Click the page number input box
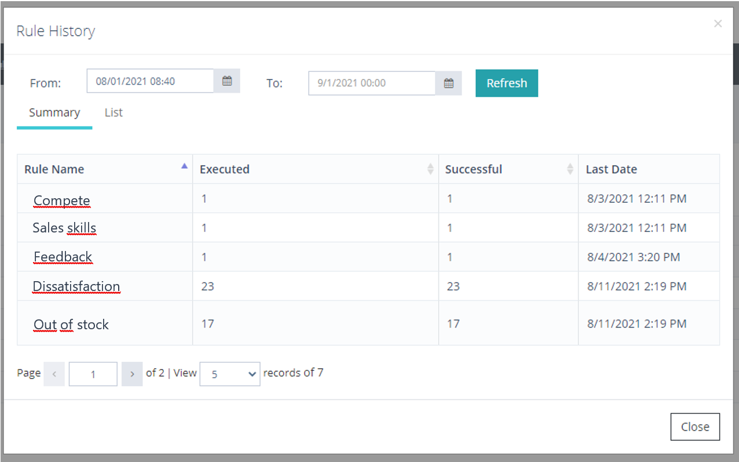 pos(93,374)
